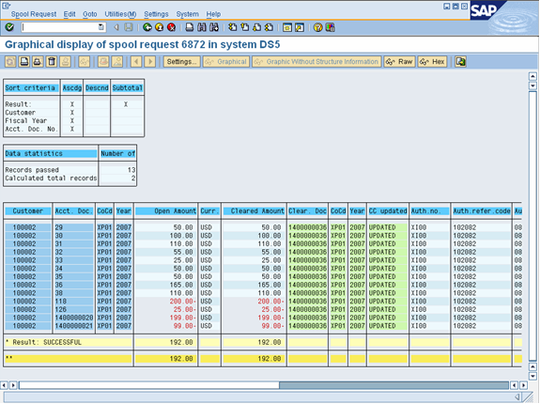Click the Print icon in the standard toolbar
Viewport: 540px width, 404px height.
(190, 27)
